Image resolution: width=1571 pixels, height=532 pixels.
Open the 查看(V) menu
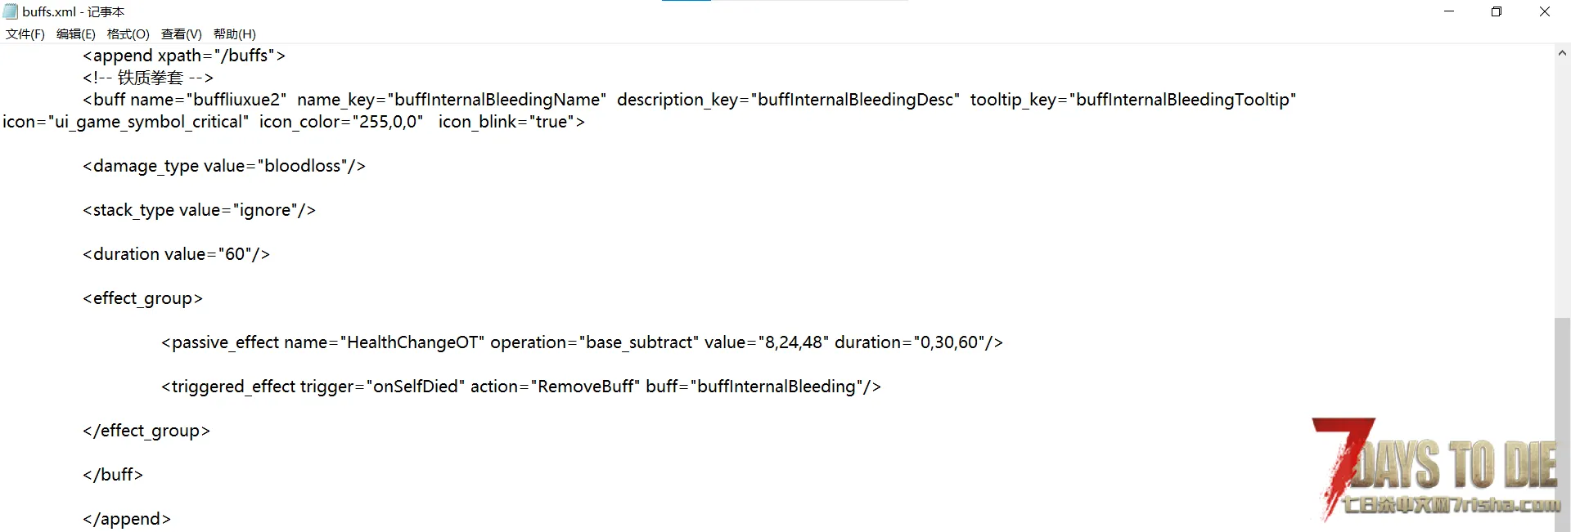[181, 34]
